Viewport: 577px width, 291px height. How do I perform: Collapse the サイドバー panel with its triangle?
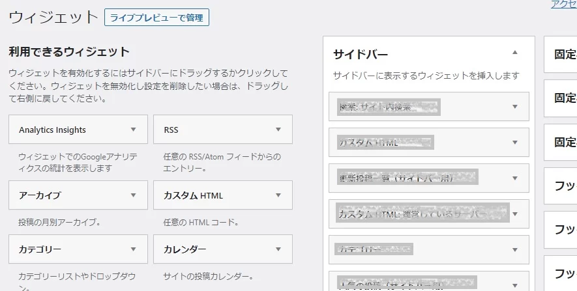coord(515,52)
